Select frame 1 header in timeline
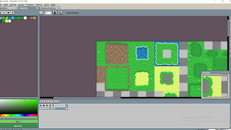231x130 pixels. (66, 105)
